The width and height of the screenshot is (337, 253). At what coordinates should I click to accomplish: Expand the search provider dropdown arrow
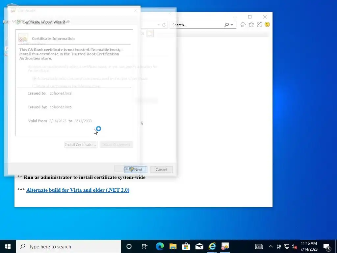coord(232,25)
